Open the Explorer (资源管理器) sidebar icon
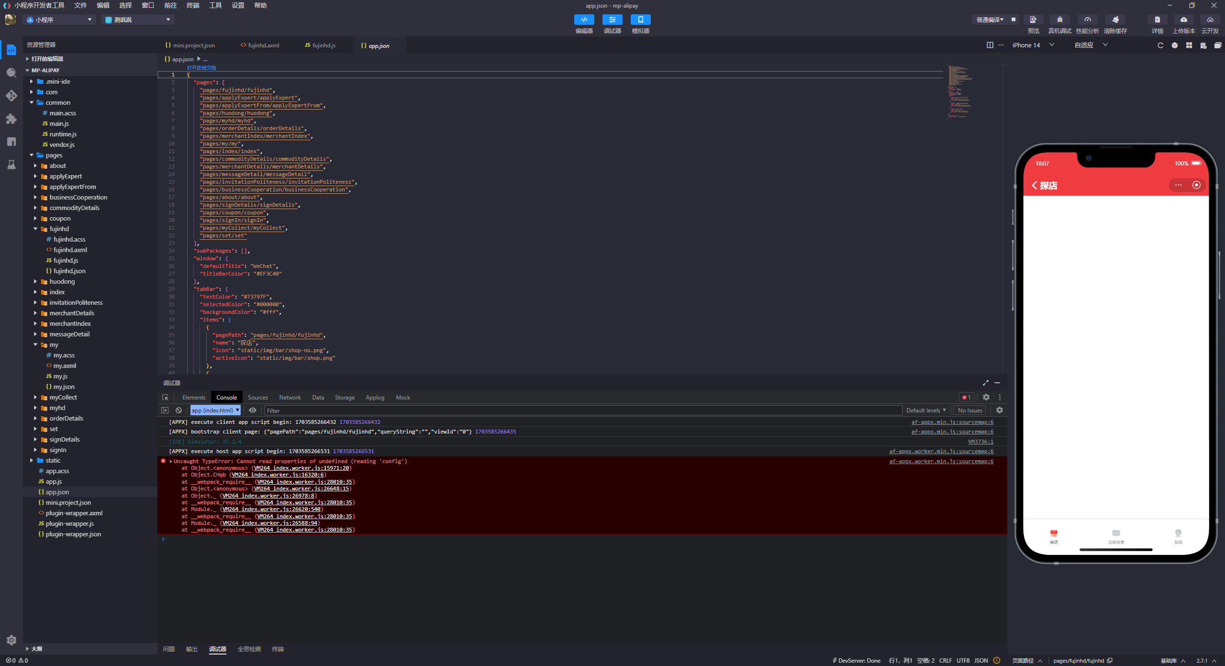Screen dimensions: 1225x666 11,50
